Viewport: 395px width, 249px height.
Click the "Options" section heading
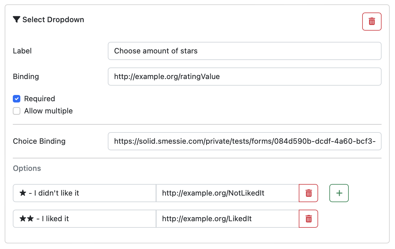[x=27, y=168]
